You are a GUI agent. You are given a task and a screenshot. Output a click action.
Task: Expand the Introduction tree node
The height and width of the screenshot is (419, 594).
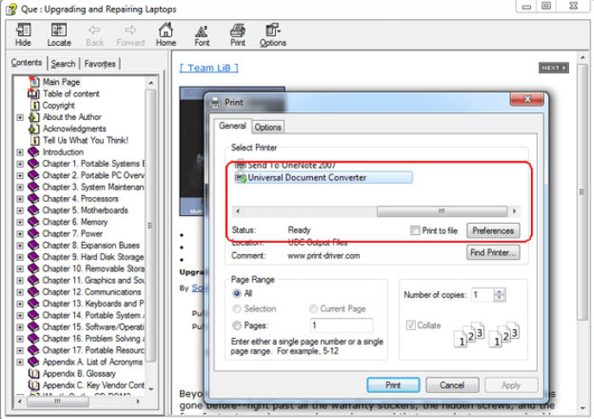click(x=20, y=152)
